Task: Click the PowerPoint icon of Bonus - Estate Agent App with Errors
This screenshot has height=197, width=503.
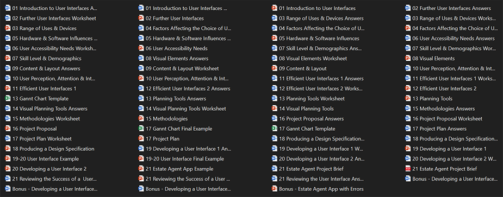Action: pyautogui.click(x=275, y=189)
